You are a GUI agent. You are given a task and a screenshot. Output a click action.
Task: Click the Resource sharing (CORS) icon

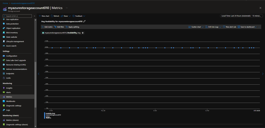click(x=4, y=65)
